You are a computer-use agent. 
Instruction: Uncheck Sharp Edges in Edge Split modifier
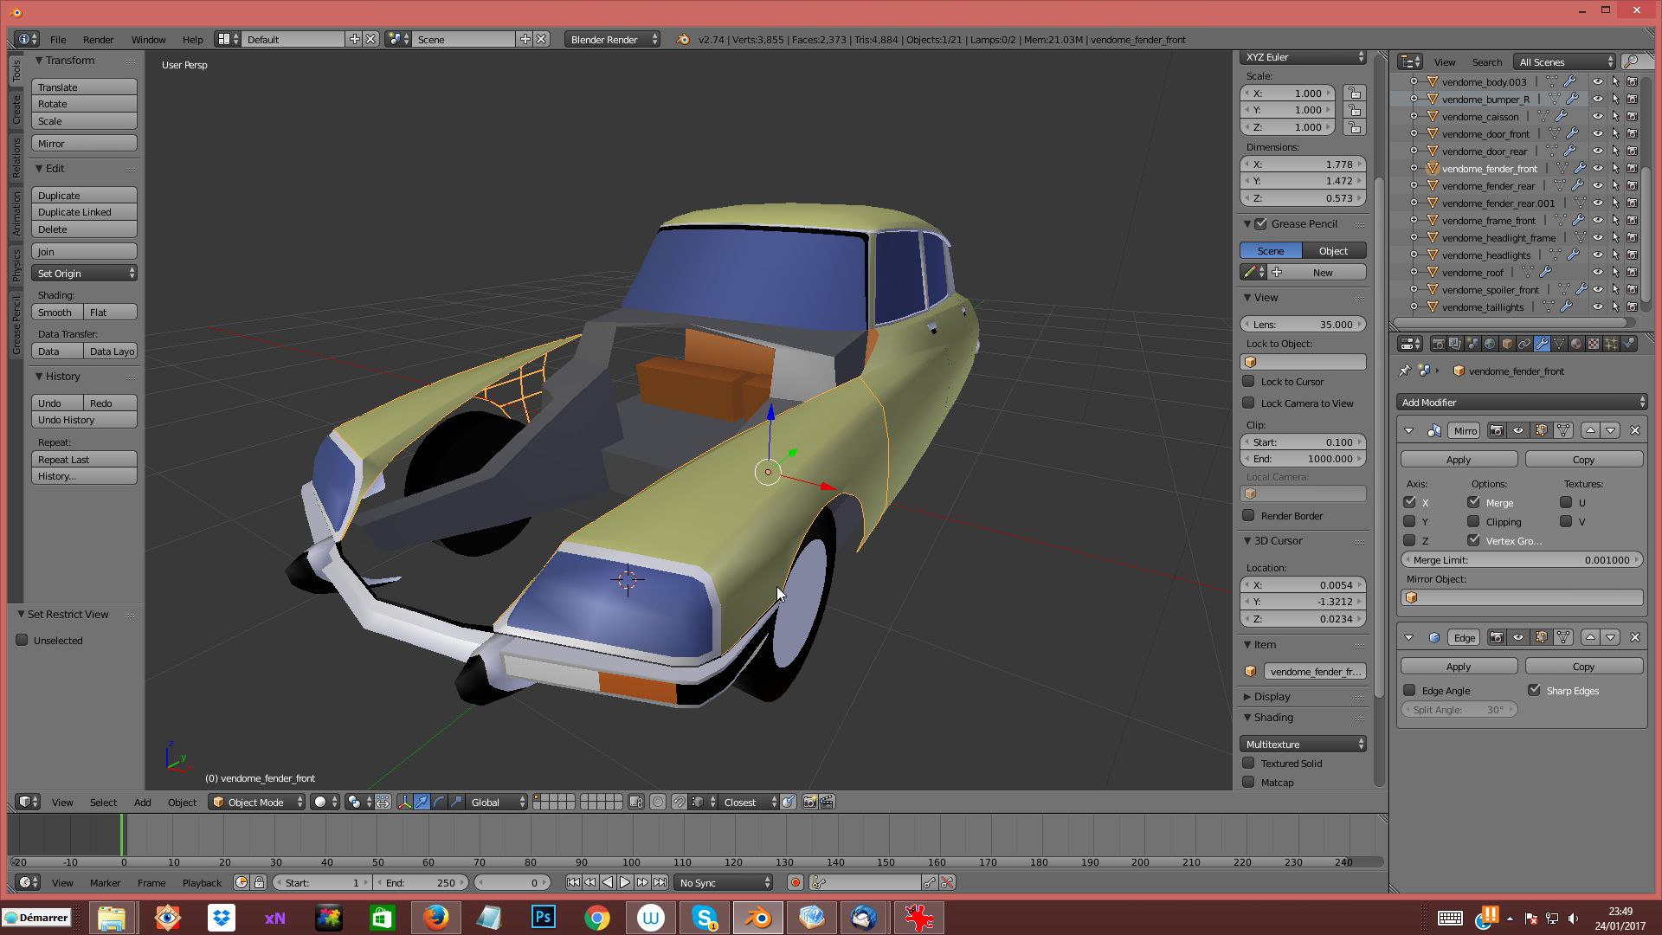pyautogui.click(x=1534, y=690)
